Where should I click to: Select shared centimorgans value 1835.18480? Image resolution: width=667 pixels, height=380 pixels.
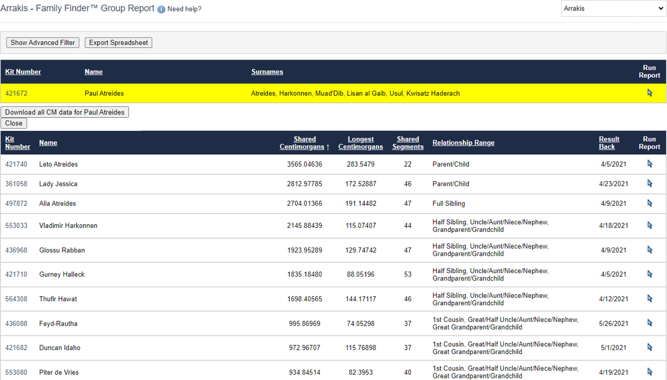point(304,275)
